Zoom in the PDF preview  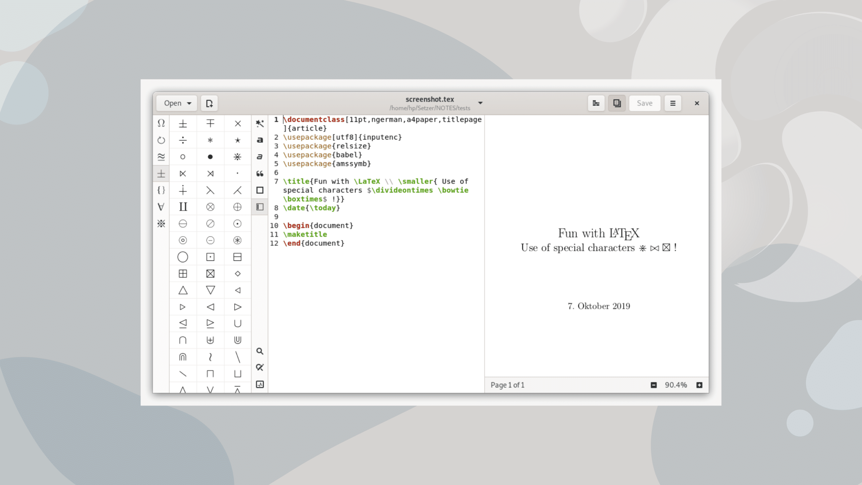pyautogui.click(x=699, y=385)
